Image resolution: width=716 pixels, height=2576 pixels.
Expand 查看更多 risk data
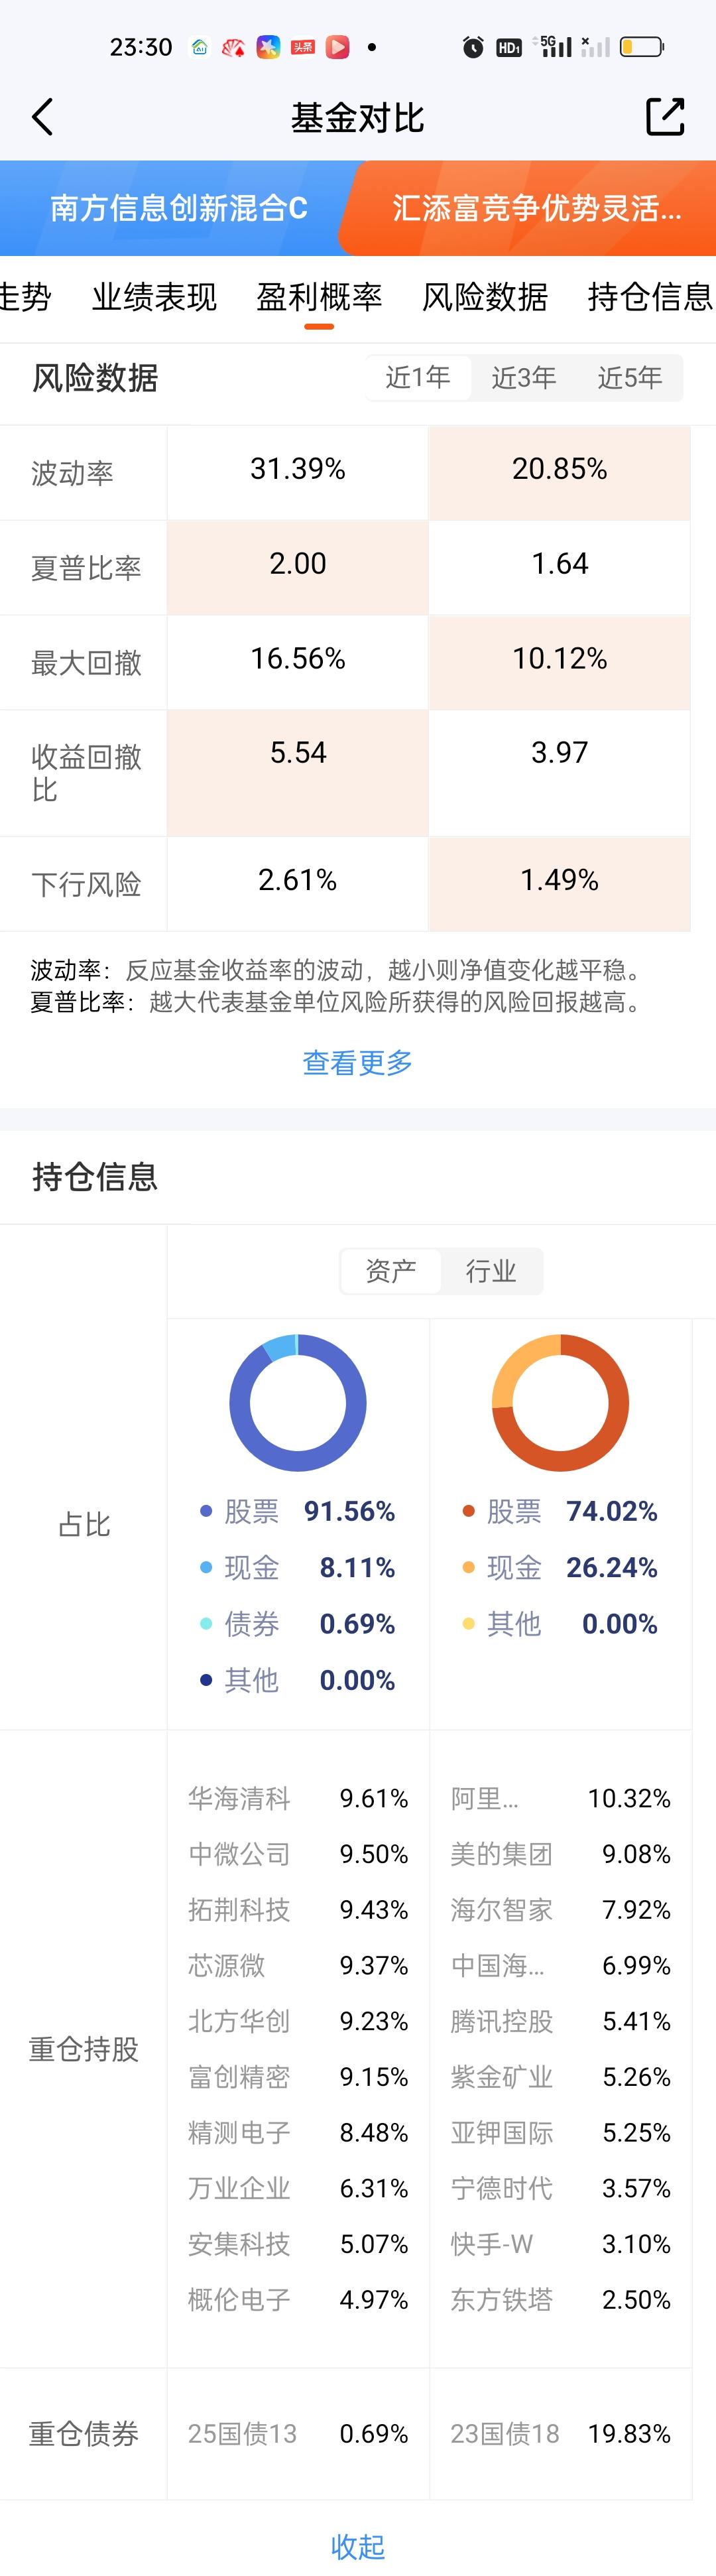tap(357, 1062)
